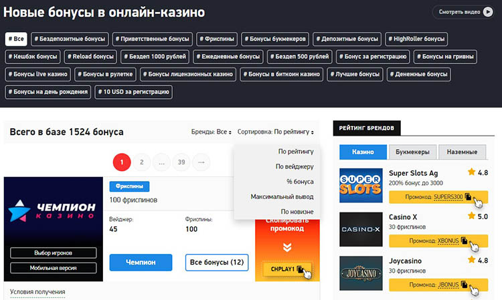Filter by # Бонусы на гривны
The width and height of the screenshot is (502, 300).
tap(445, 57)
